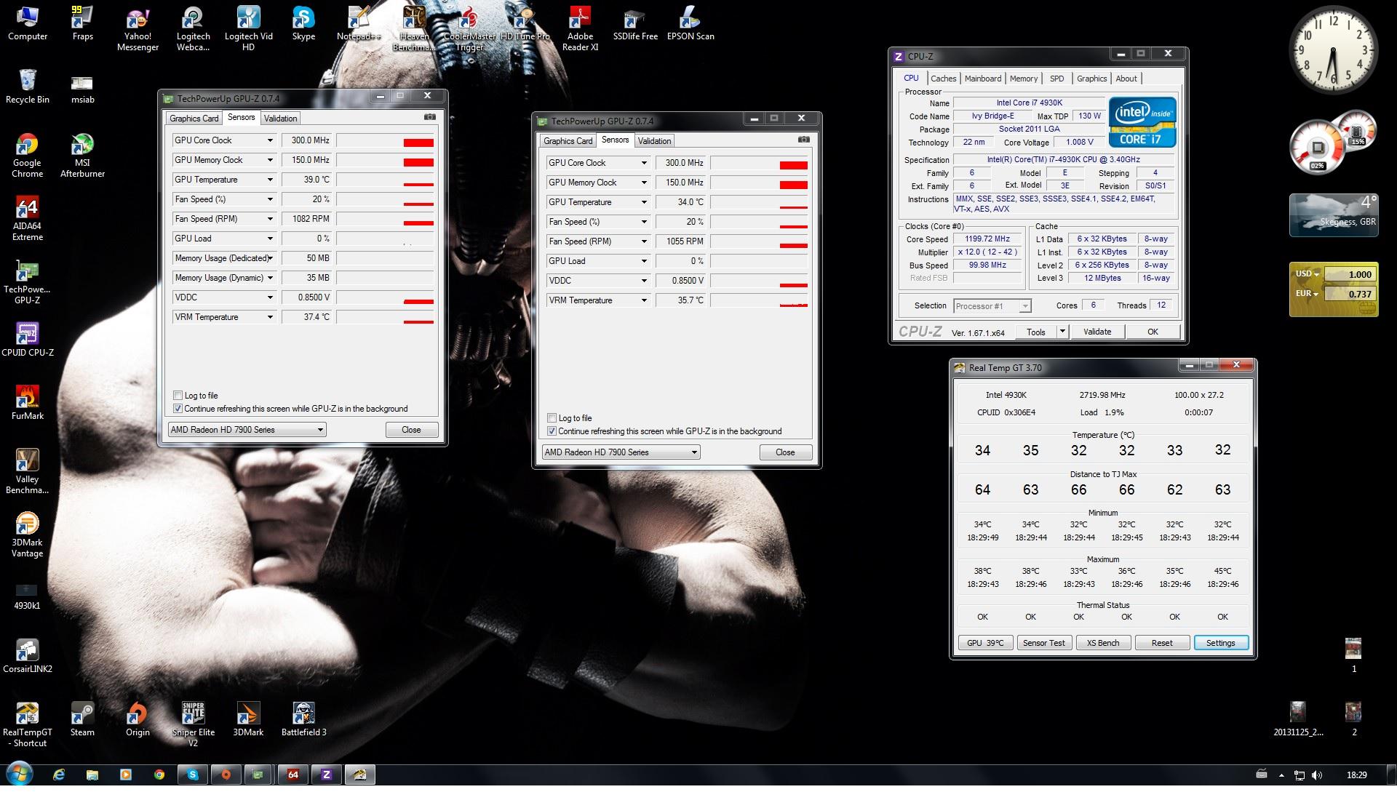Expand GPU Core Clock dropdown in left GPU-Z
Viewport: 1397px width, 808px height.
tap(270, 140)
